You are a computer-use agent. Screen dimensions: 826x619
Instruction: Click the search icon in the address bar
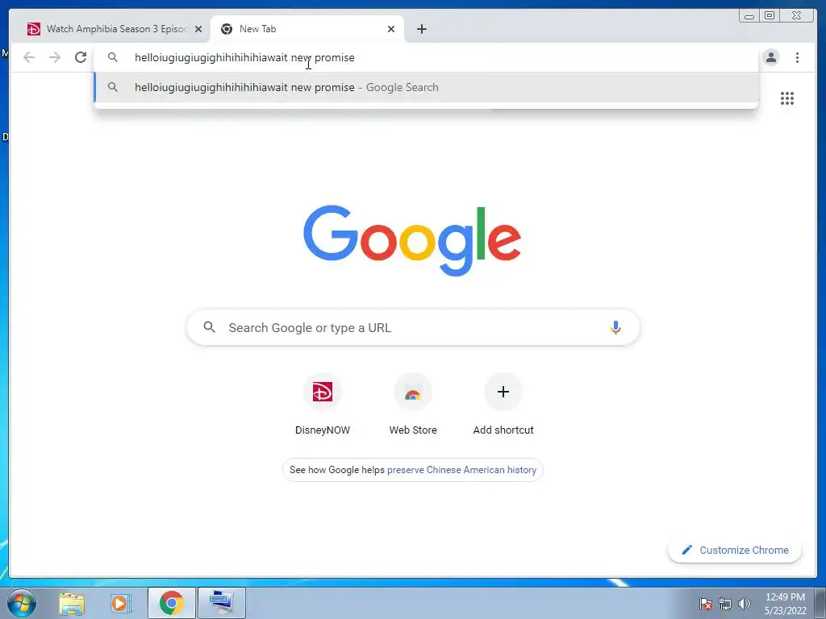pos(113,57)
